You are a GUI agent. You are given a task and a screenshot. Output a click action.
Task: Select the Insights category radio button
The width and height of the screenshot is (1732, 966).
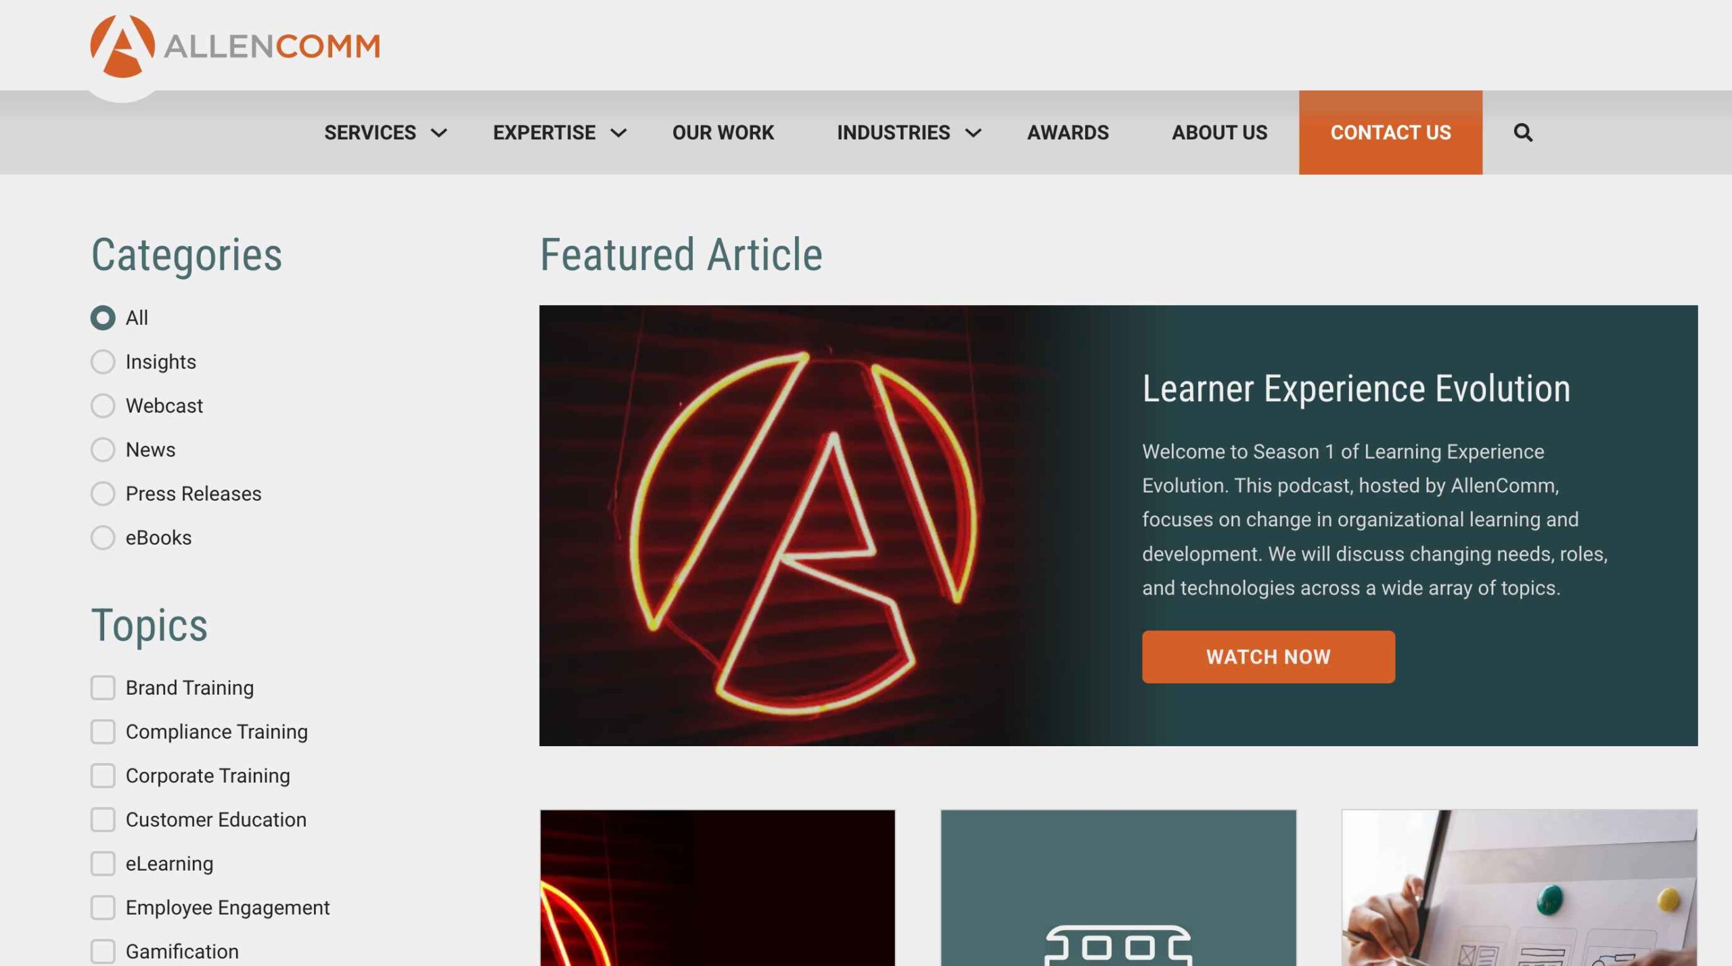(103, 362)
